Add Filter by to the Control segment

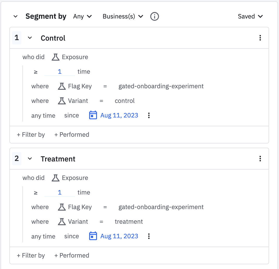pyautogui.click(x=31, y=135)
